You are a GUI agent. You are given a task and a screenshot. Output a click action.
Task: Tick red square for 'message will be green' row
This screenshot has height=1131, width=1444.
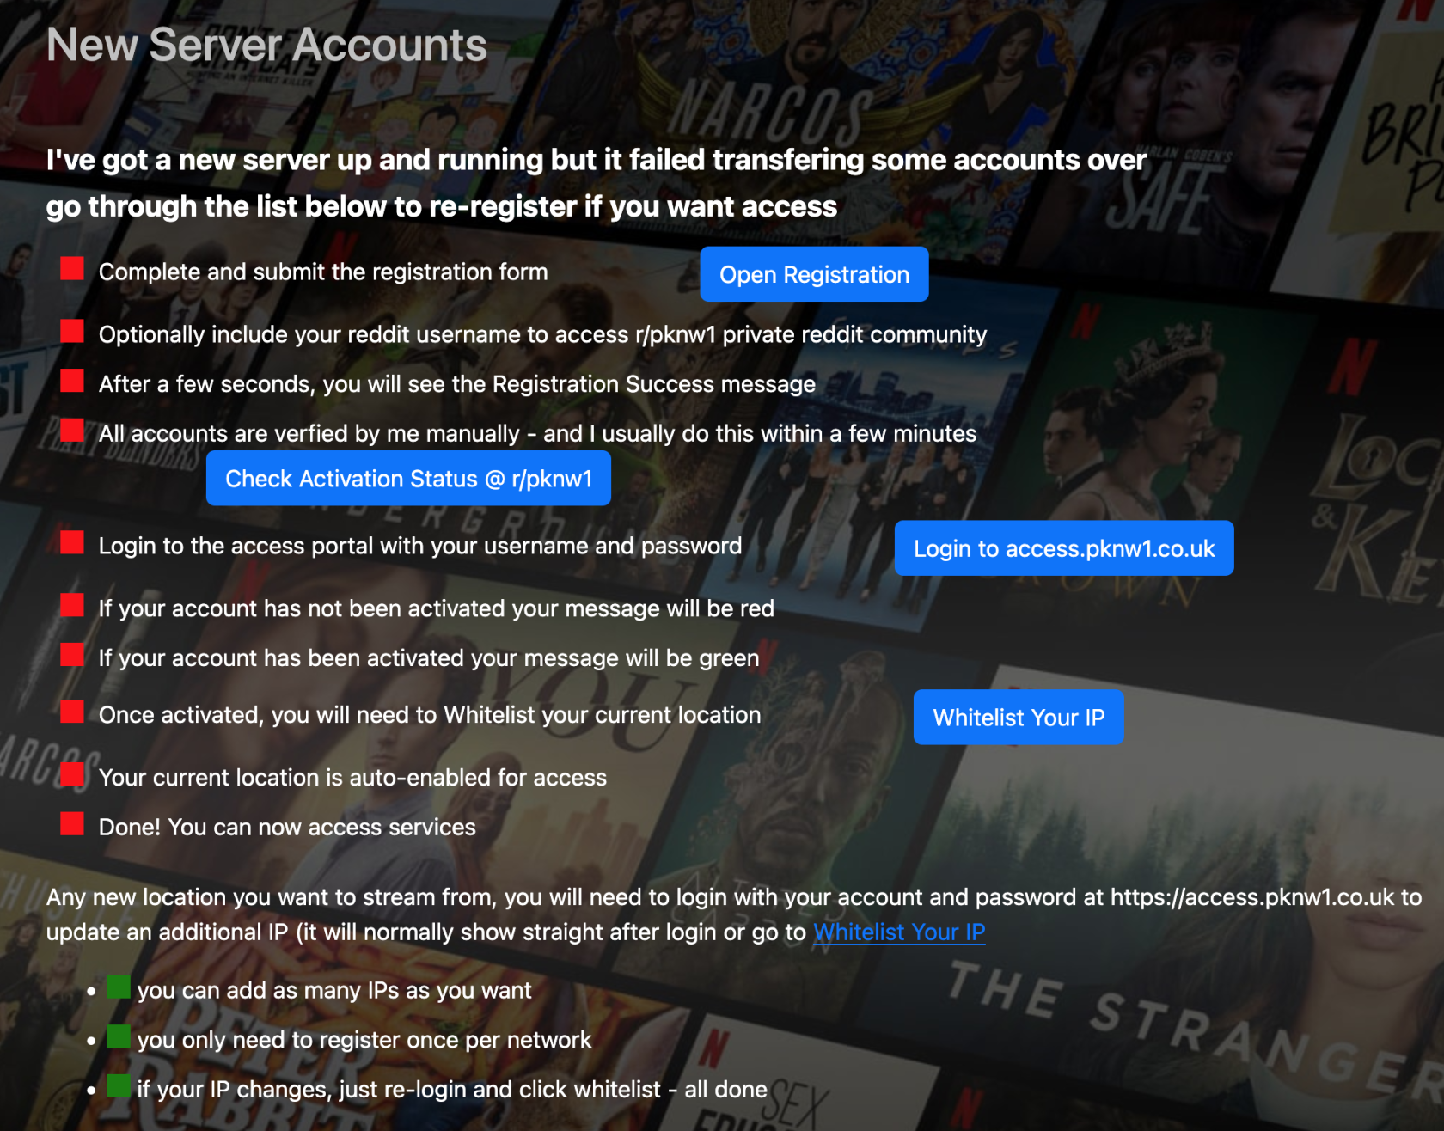pos(72,655)
